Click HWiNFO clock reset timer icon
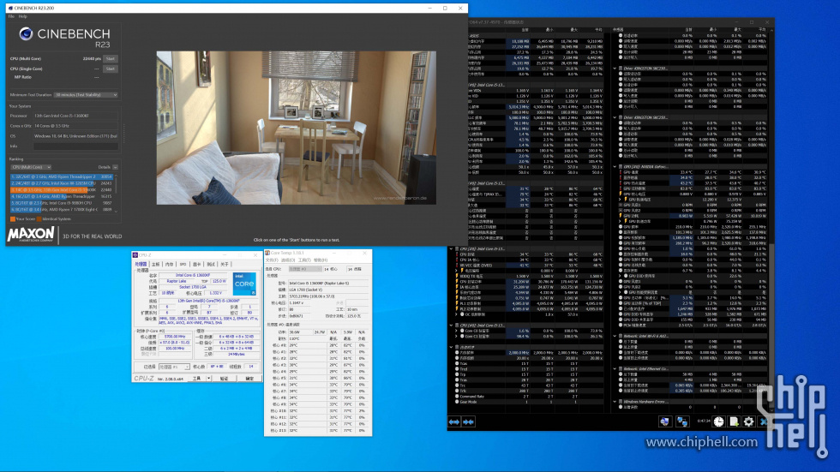Viewport: 840px width, 472px height. tap(718, 421)
